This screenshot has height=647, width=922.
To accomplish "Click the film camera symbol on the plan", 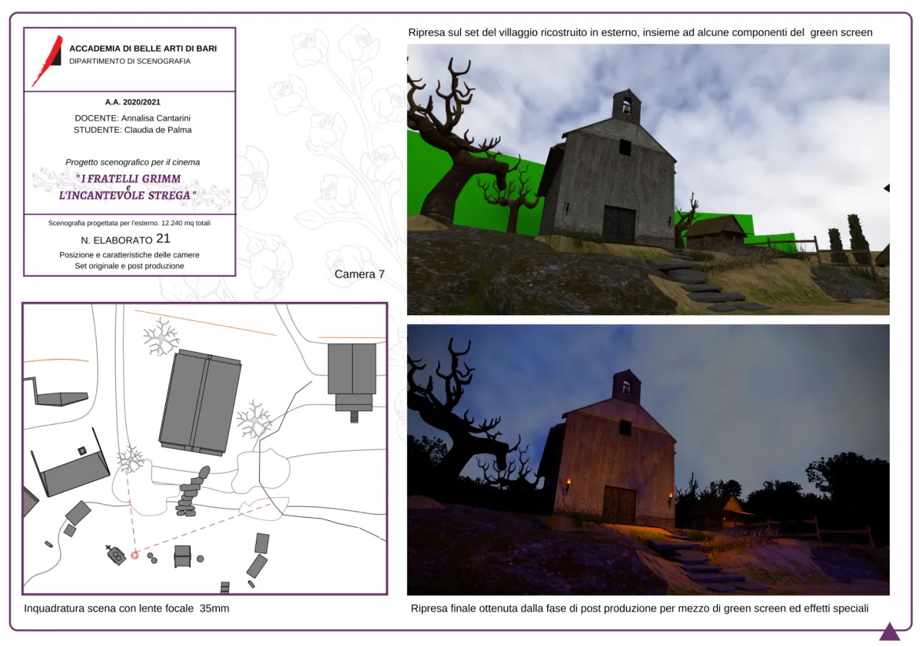I will [117, 555].
